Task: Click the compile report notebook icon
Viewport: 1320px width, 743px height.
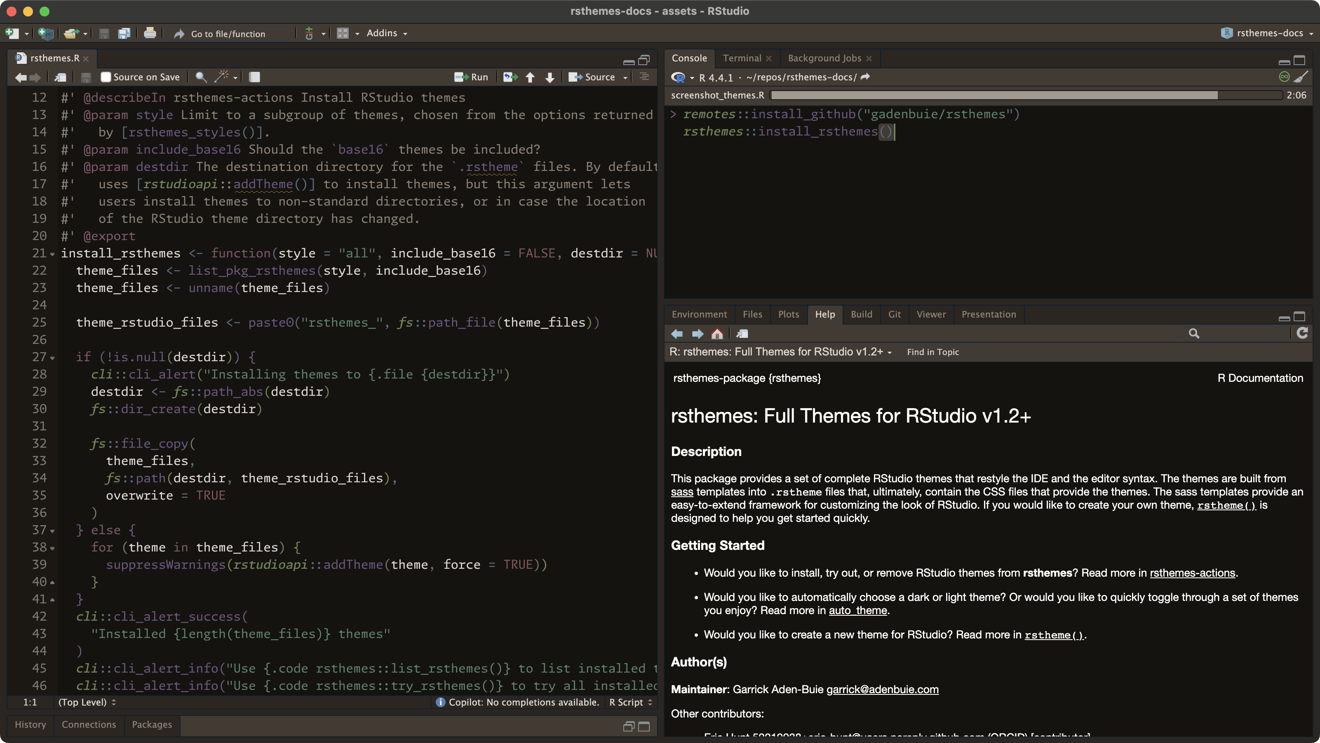Action: tap(254, 77)
